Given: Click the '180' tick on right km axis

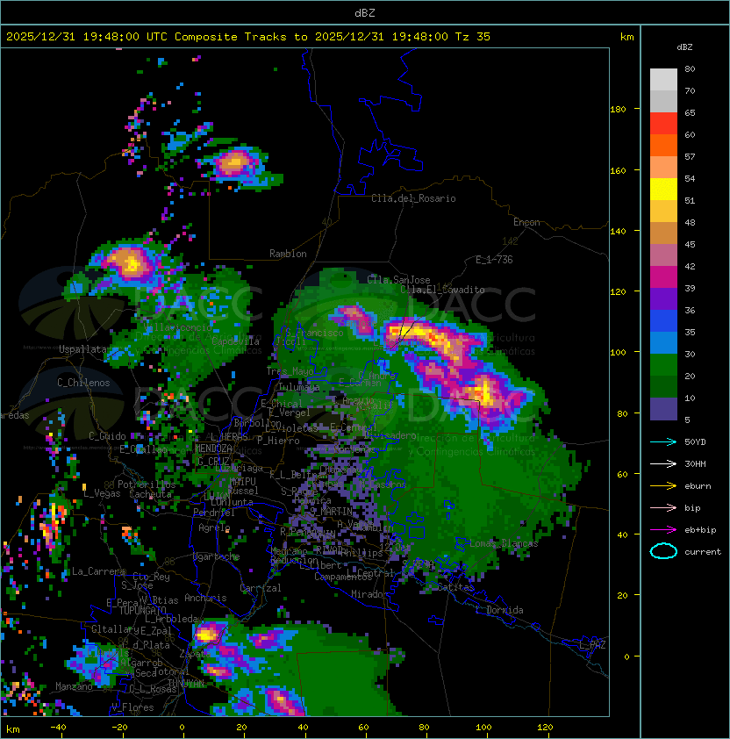Looking at the screenshot, I should click(618, 110).
